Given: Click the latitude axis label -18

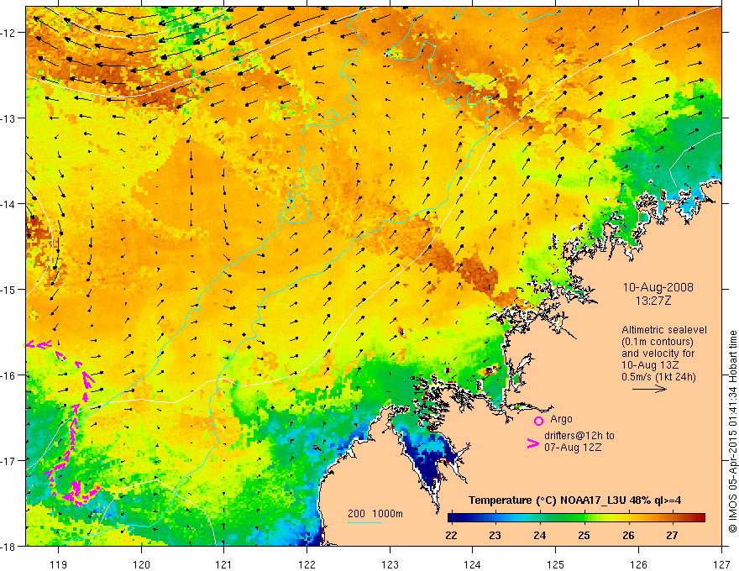Looking at the screenshot, I should point(9,547).
